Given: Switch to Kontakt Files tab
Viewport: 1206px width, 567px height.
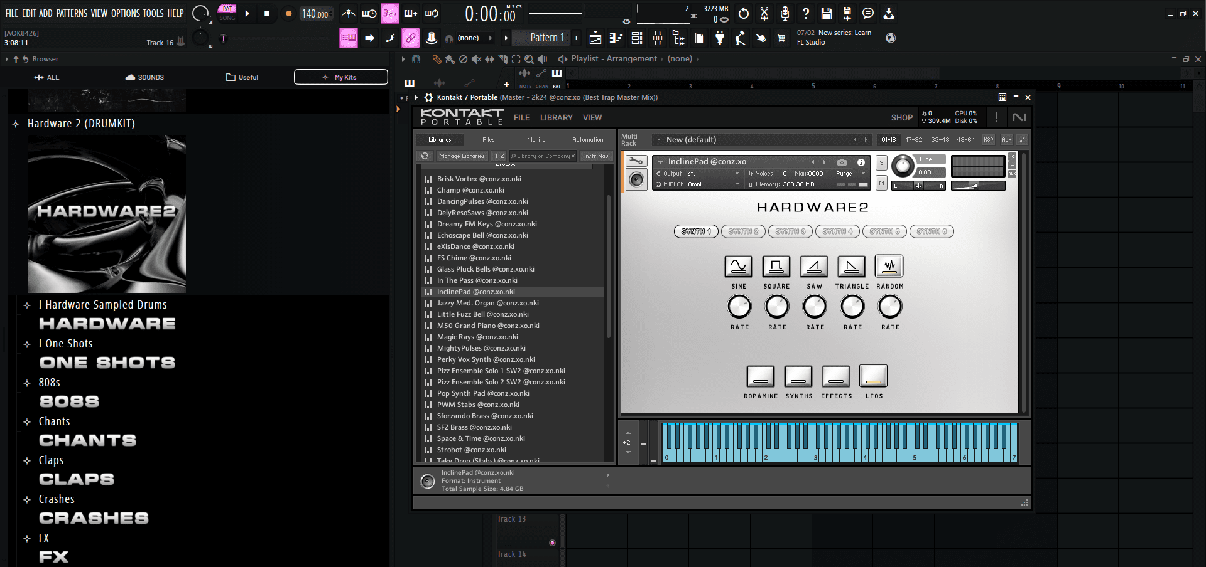Looking at the screenshot, I should tap(489, 140).
